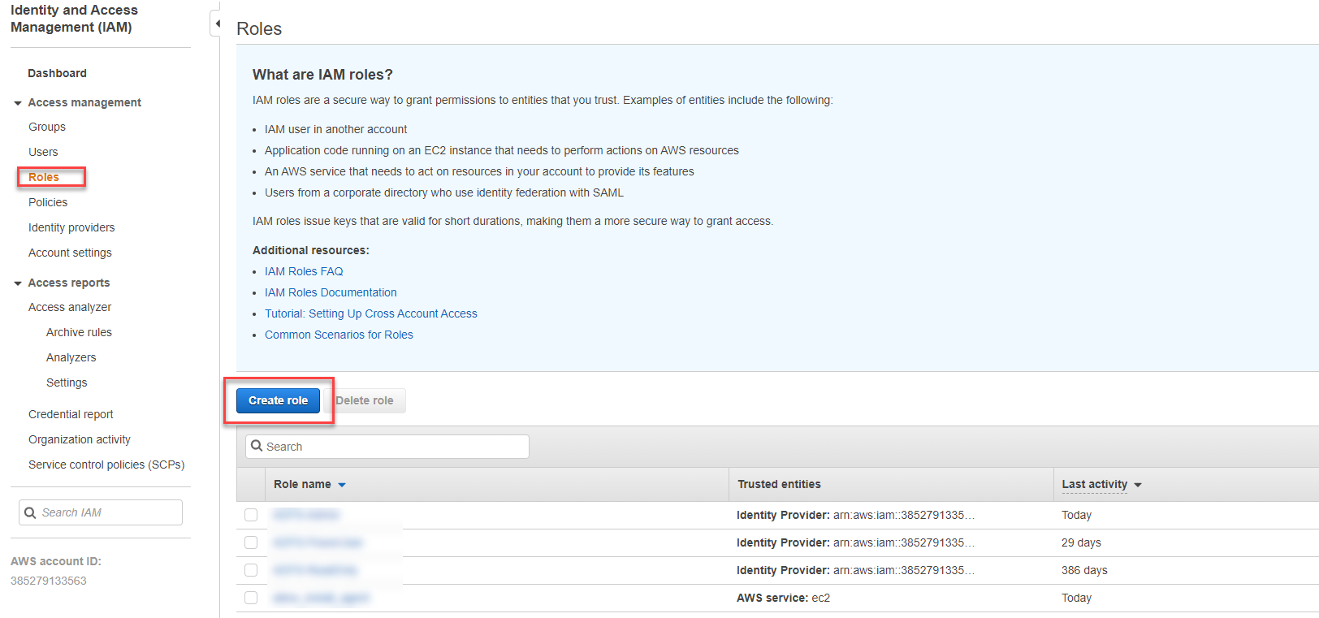Check the box for the ec2 service role
This screenshot has height=618, width=1319.
[x=251, y=598]
